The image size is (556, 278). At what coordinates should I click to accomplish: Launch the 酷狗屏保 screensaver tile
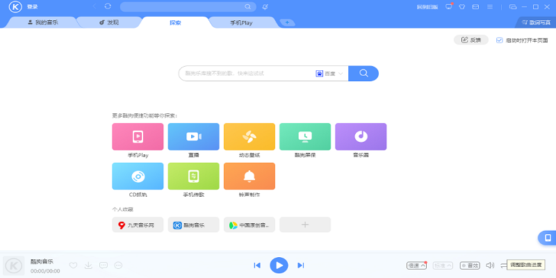(305, 136)
